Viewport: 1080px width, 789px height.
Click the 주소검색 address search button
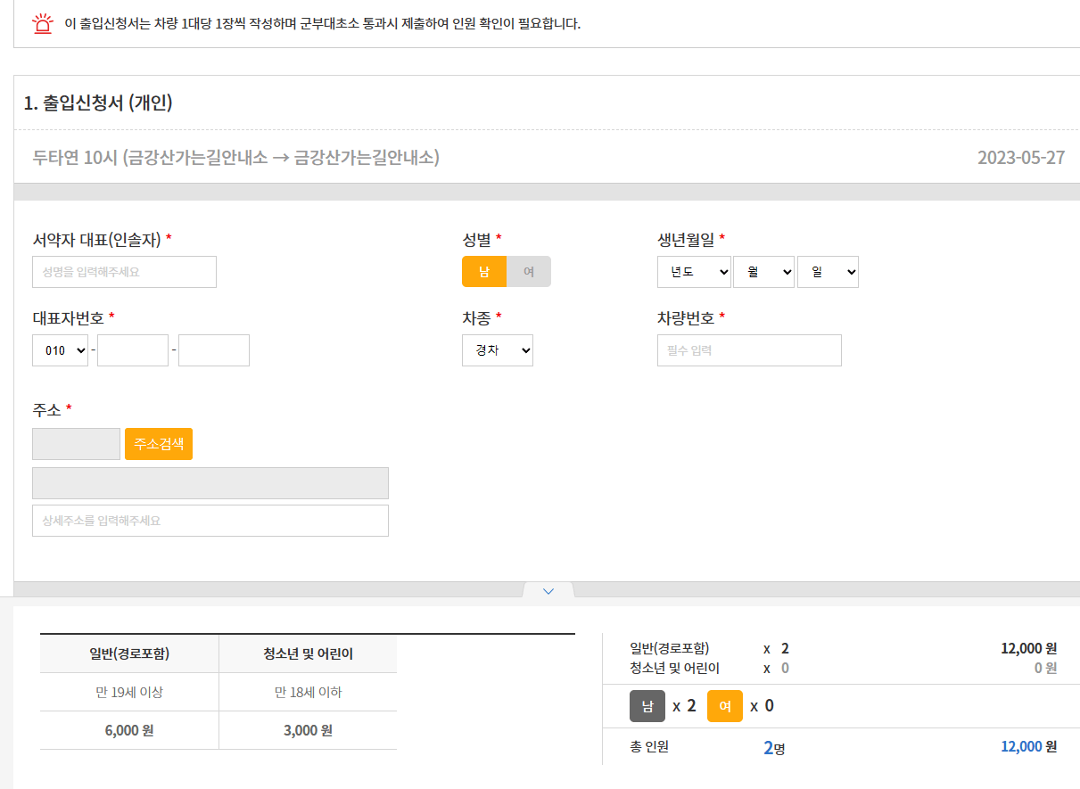coord(158,442)
